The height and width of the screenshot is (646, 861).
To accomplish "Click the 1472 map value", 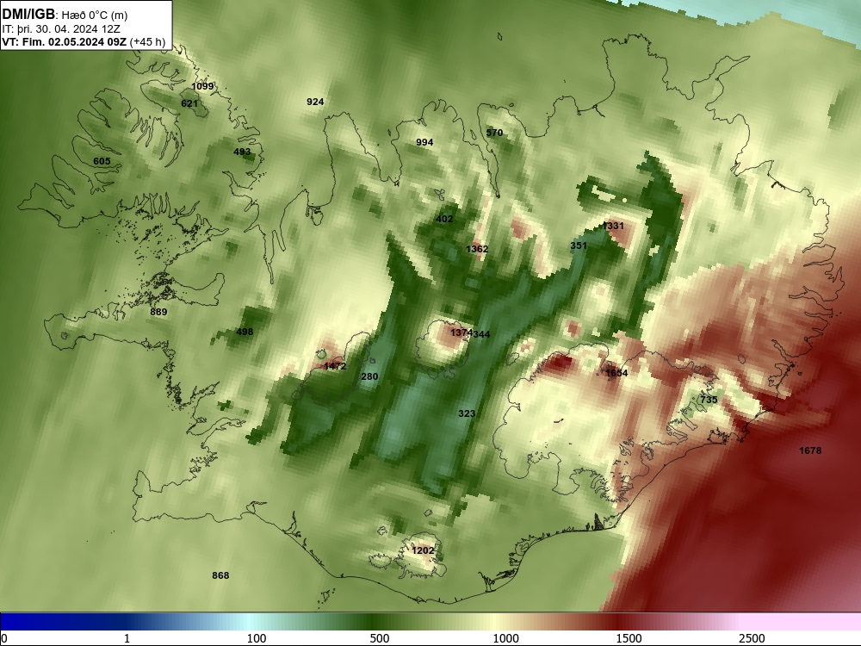I will click(335, 366).
